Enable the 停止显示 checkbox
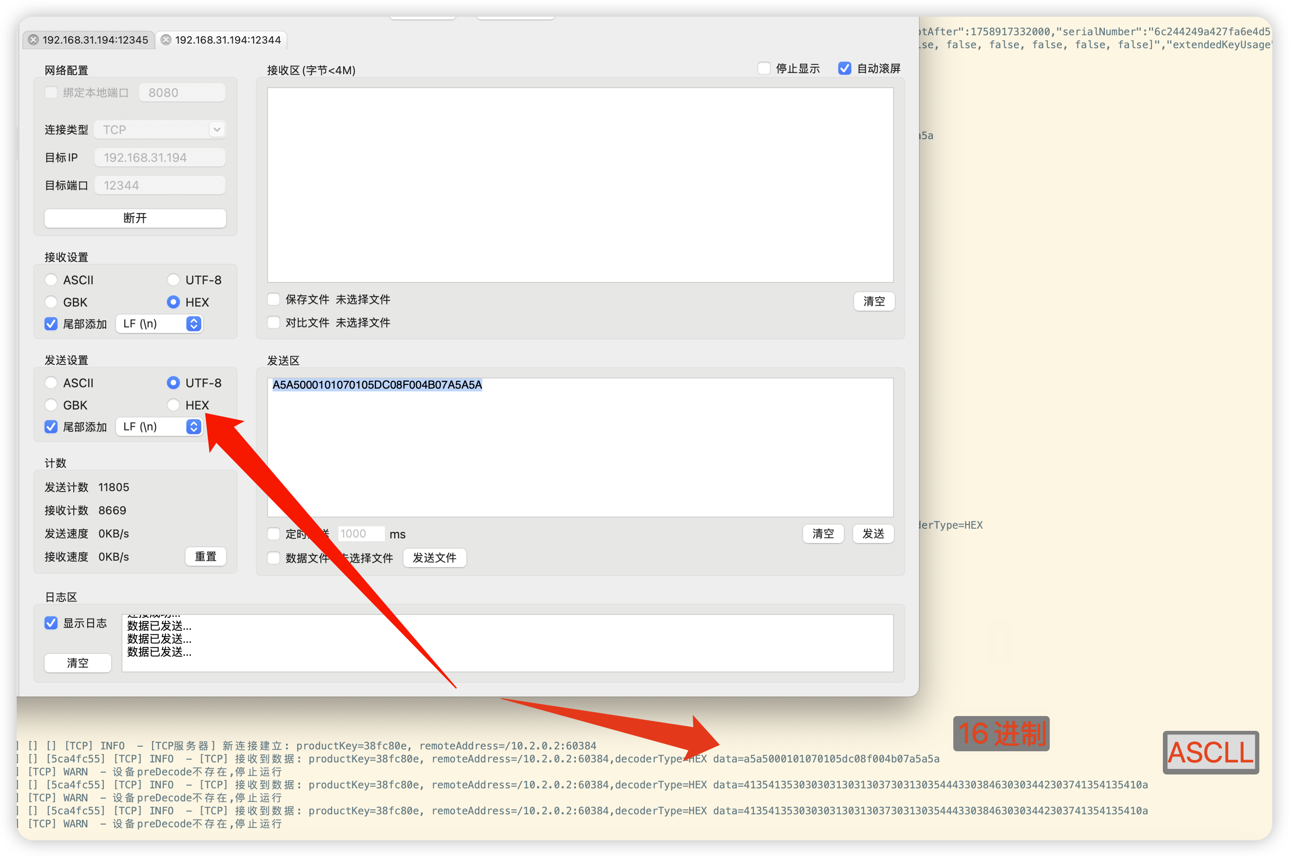The width and height of the screenshot is (1289, 857). pos(764,68)
